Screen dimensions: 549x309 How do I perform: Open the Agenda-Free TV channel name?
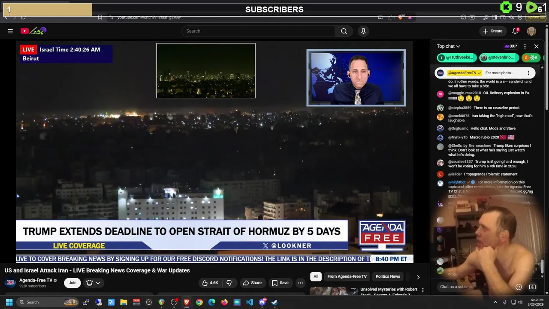click(x=36, y=280)
